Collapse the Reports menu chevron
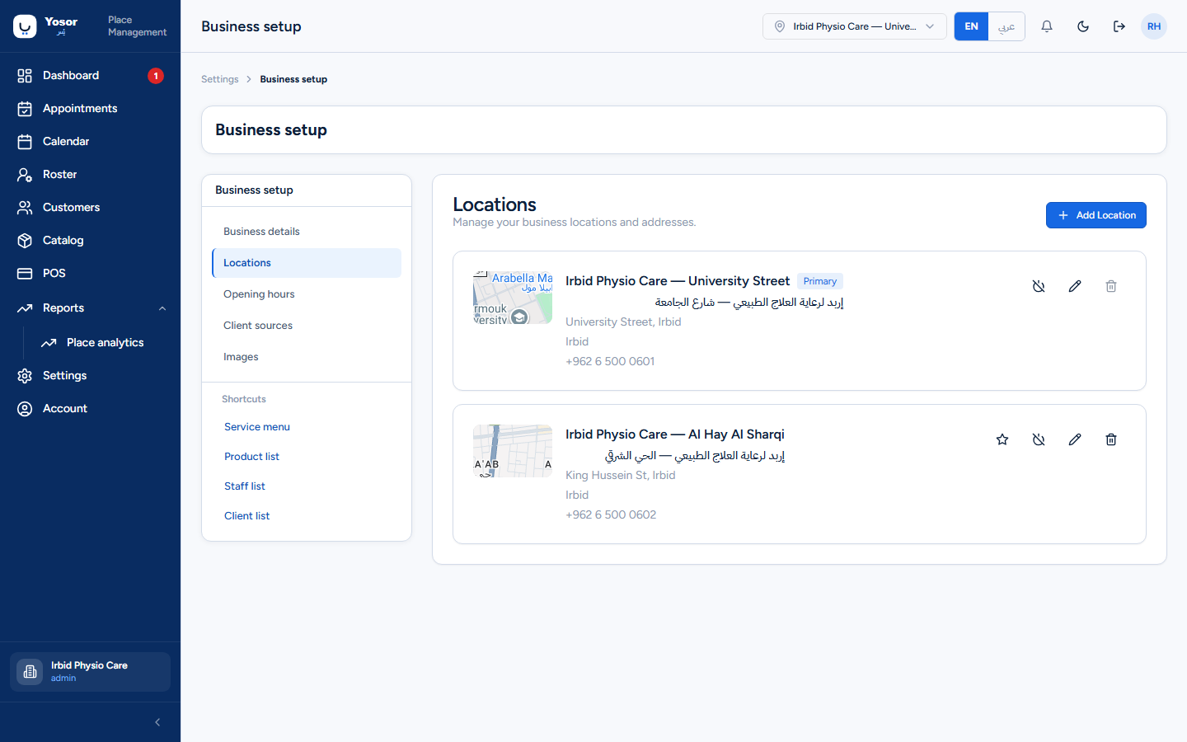Image resolution: width=1187 pixels, height=742 pixels. [x=162, y=308]
